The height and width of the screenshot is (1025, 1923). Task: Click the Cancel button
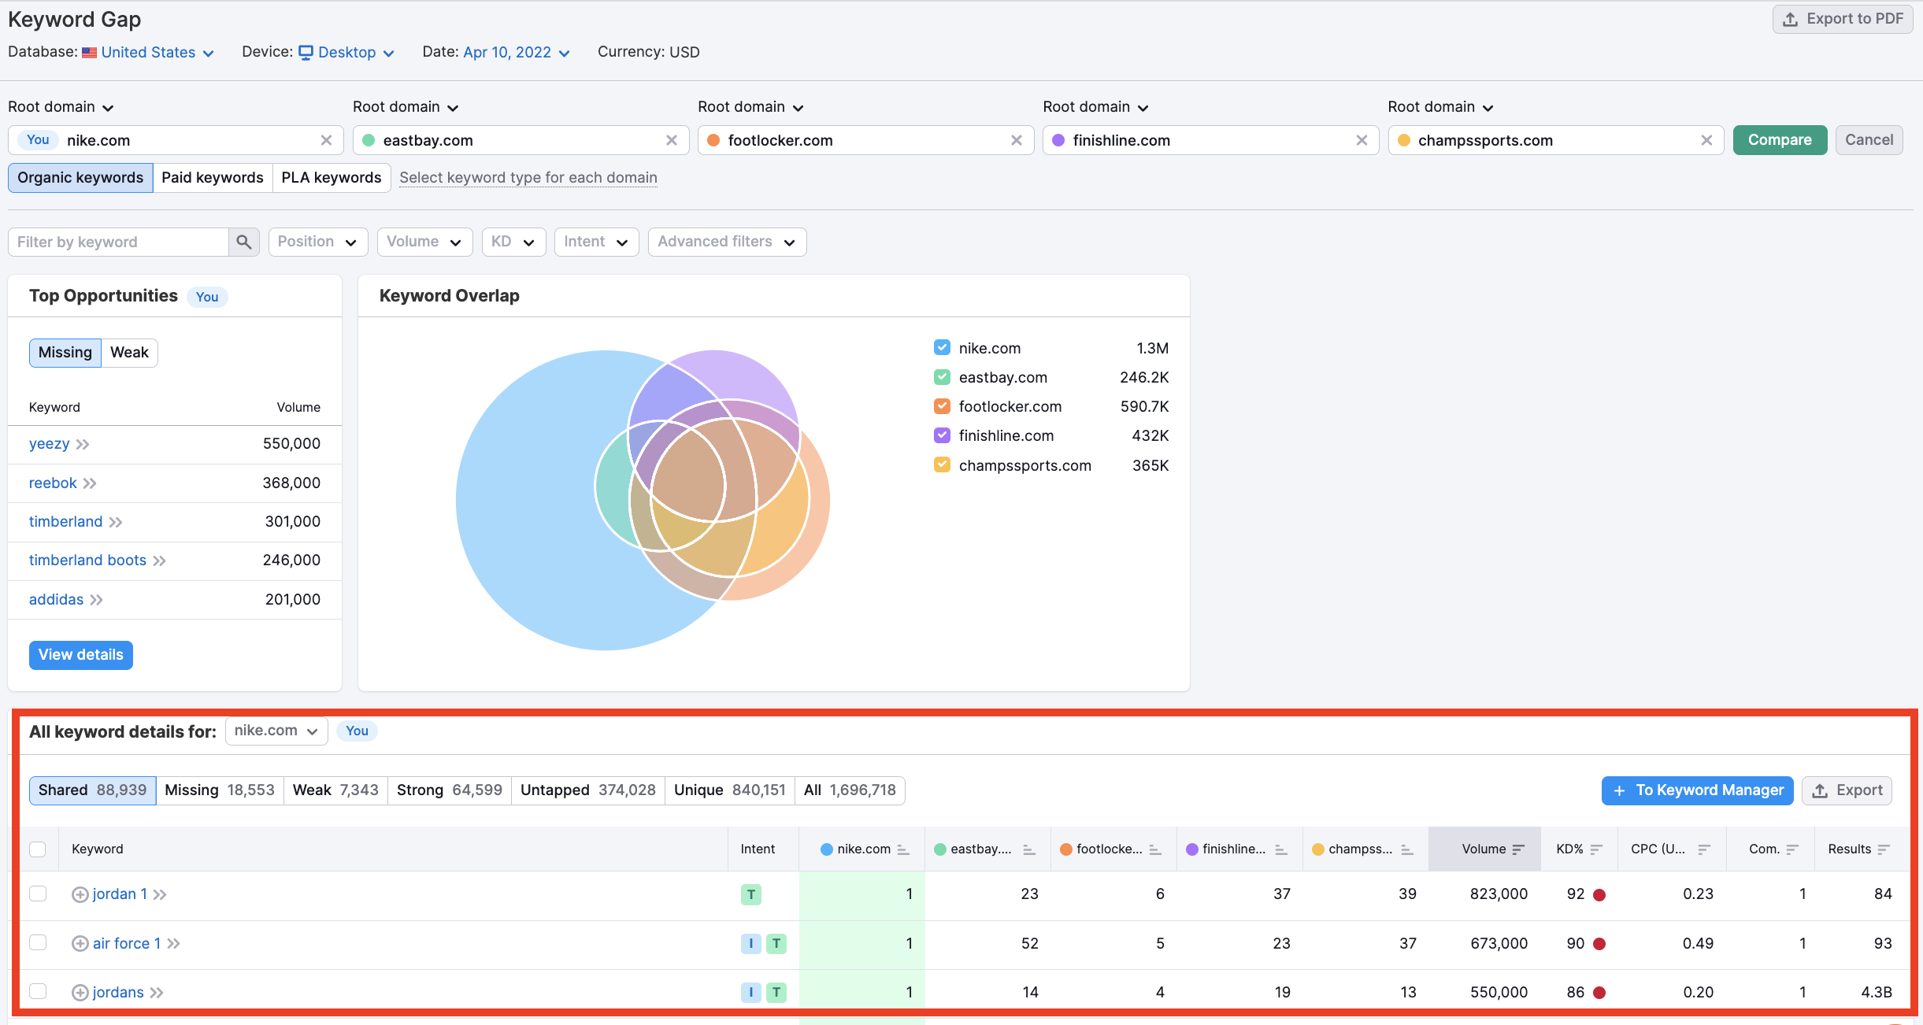coord(1869,140)
